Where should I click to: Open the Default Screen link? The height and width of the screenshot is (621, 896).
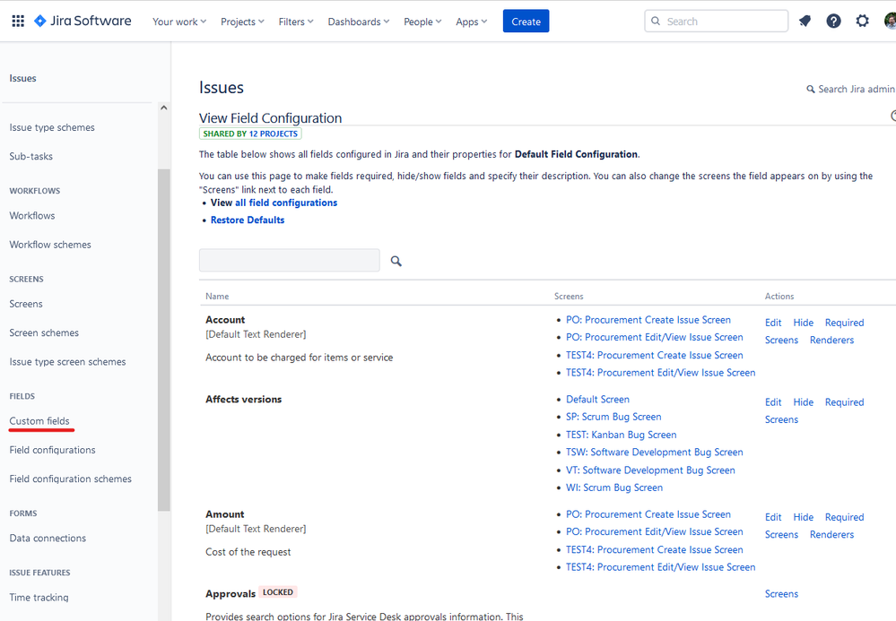(597, 400)
